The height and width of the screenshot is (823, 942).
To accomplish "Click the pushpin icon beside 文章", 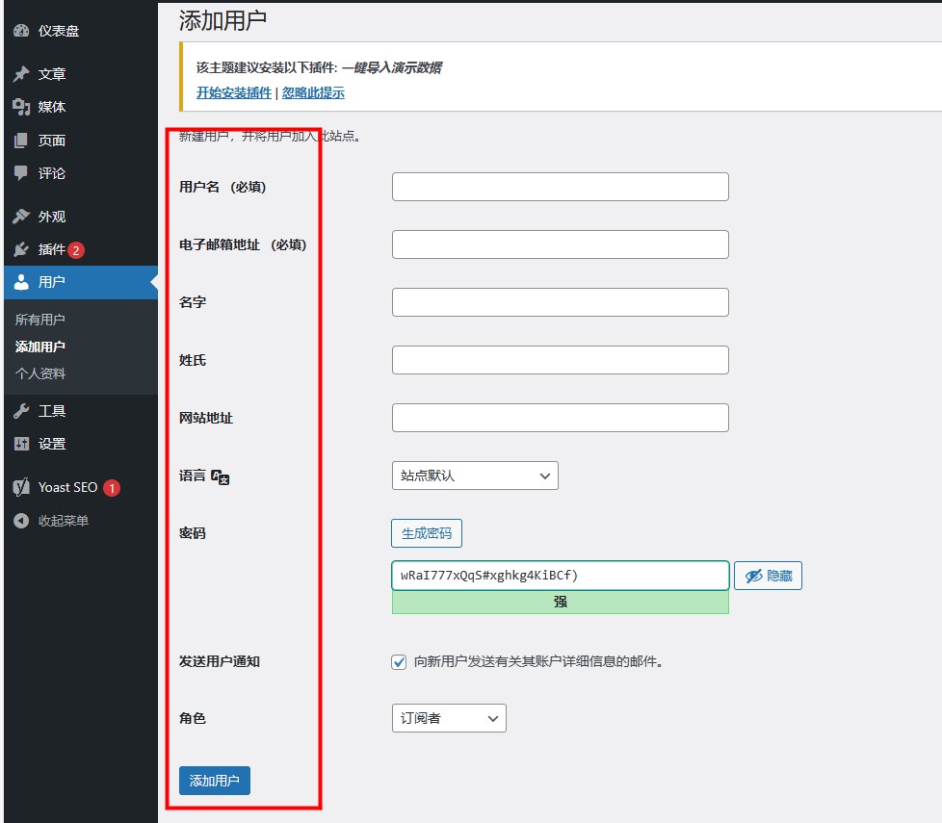I will coord(21,74).
